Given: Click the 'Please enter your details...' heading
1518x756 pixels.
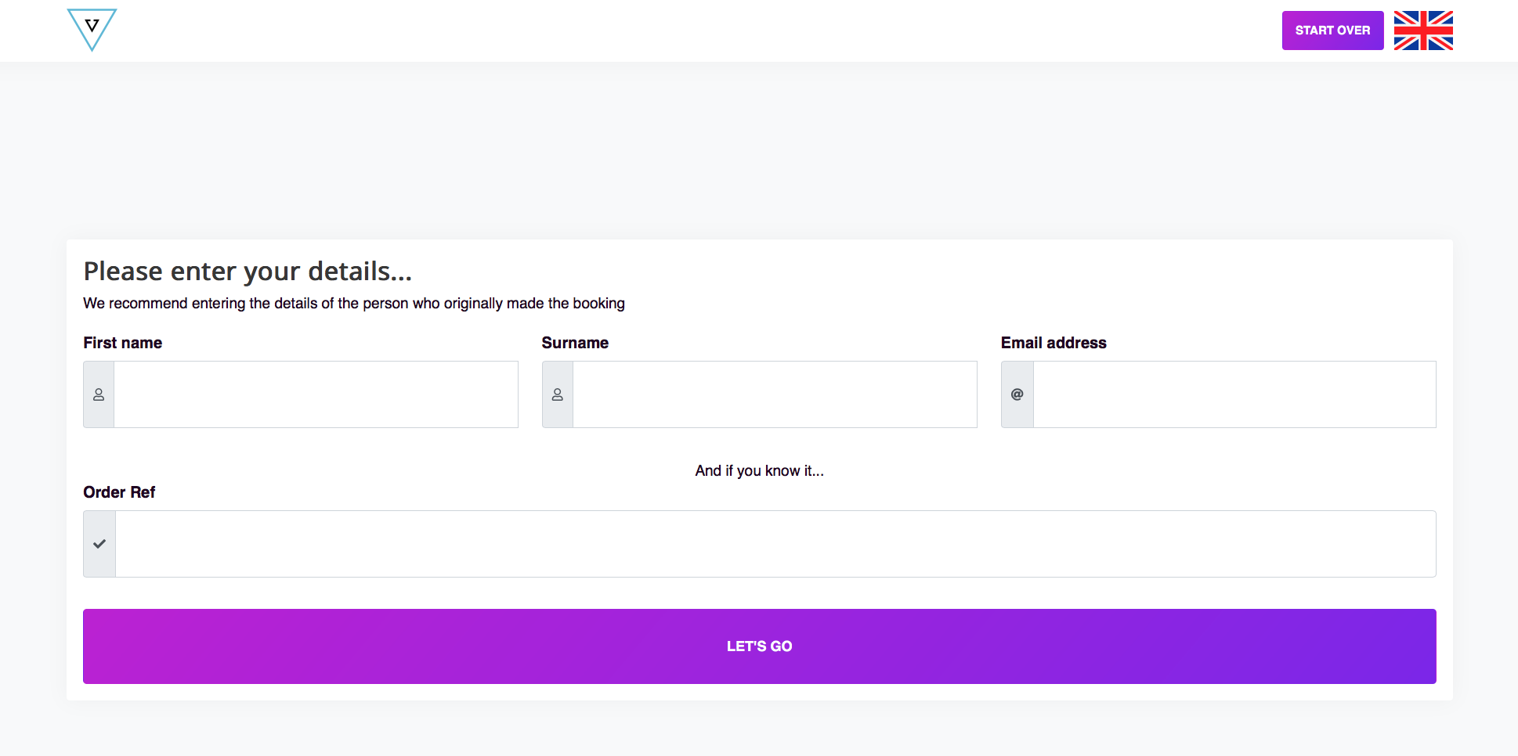Looking at the screenshot, I should (x=248, y=272).
